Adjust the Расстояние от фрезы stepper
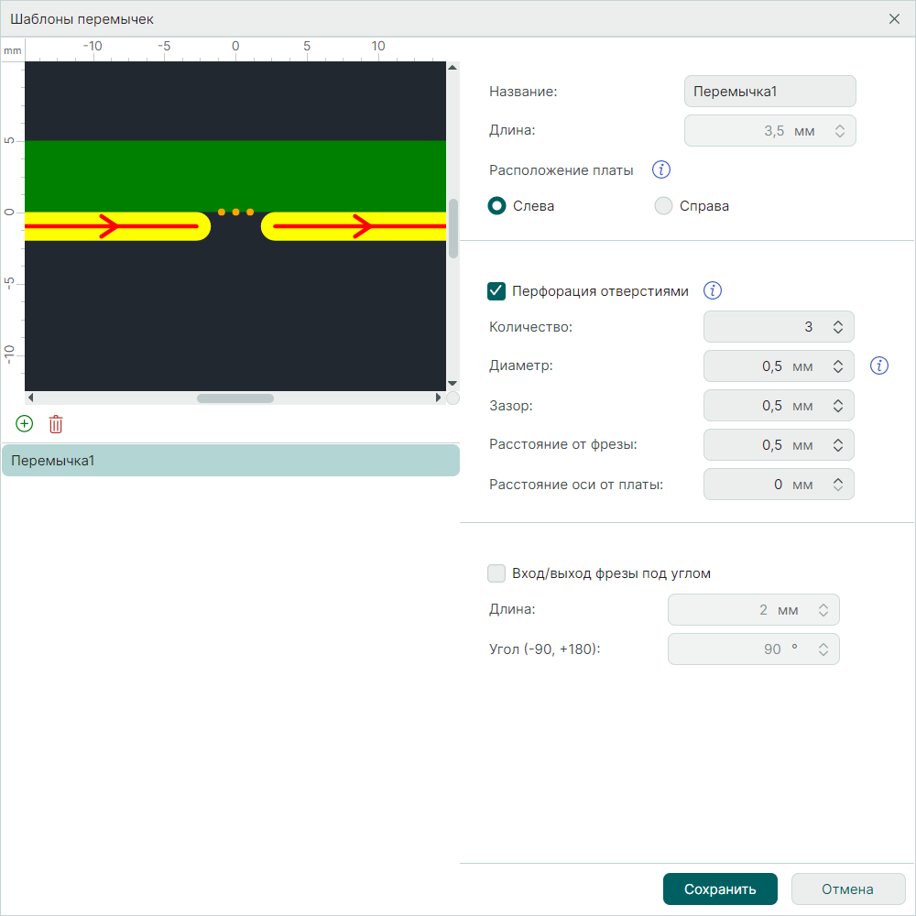The height and width of the screenshot is (916, 916). coord(838,445)
